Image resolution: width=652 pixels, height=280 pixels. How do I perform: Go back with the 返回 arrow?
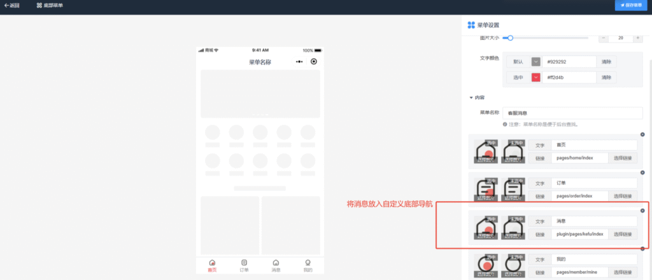coord(11,5)
